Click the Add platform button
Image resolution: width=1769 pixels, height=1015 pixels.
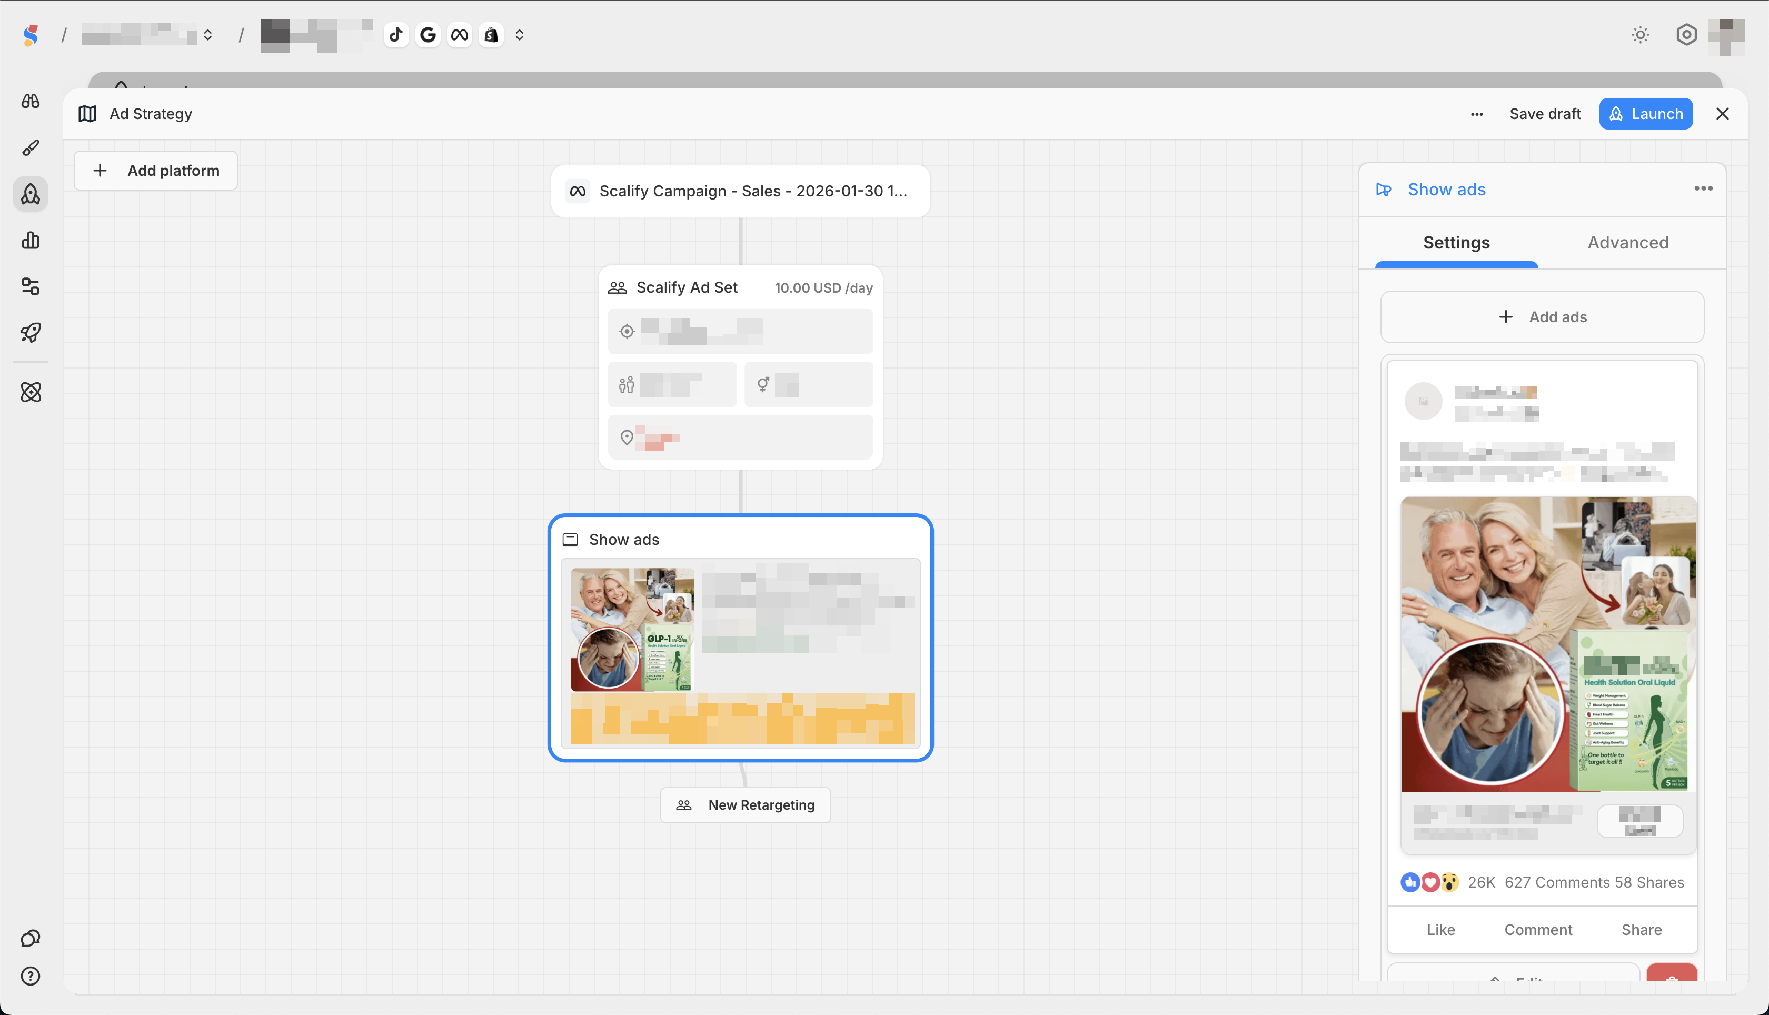point(155,171)
